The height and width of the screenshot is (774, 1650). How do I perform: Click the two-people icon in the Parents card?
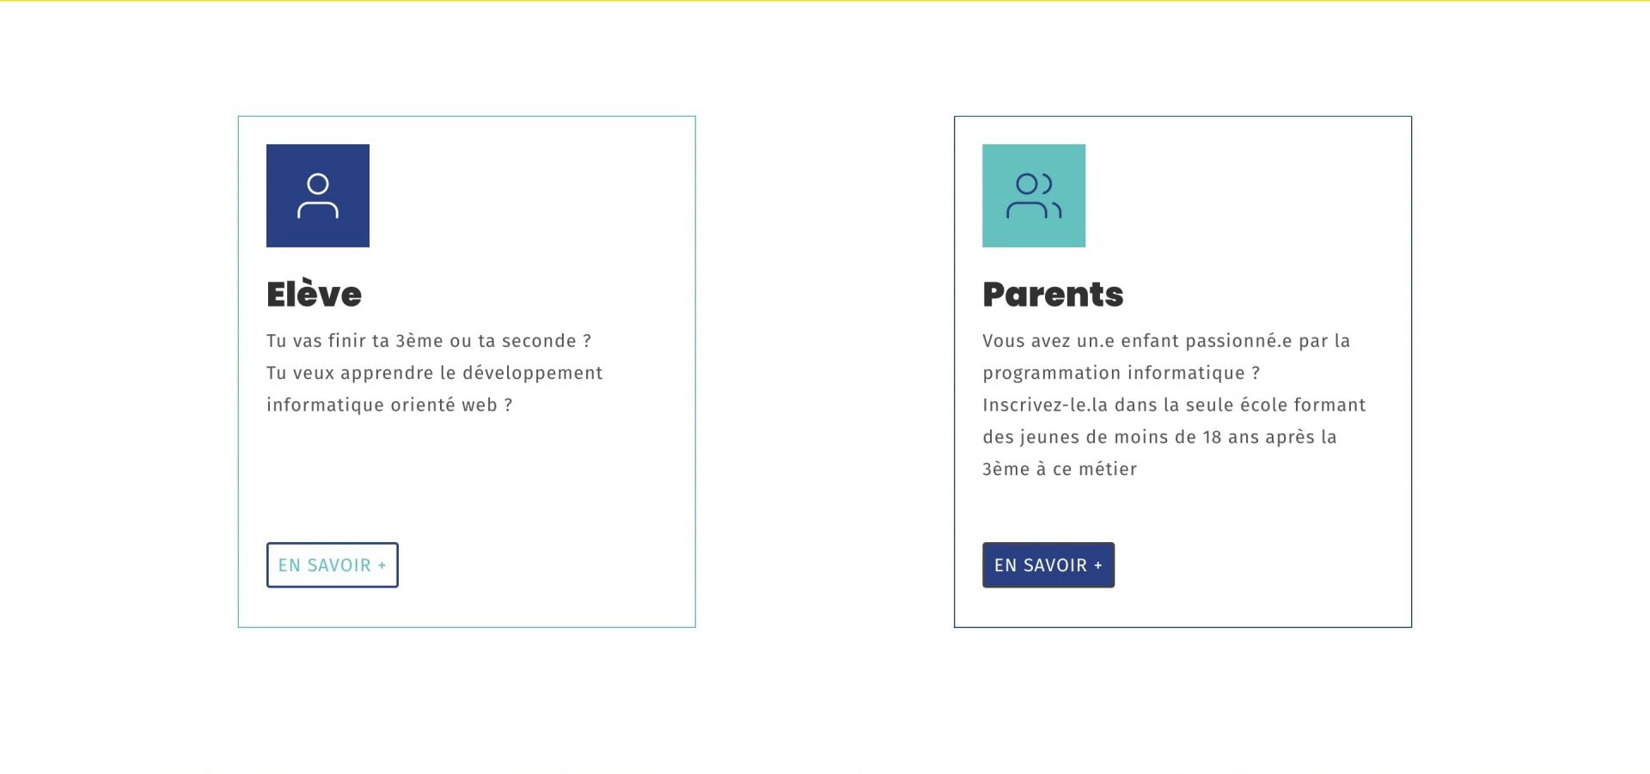coord(1034,197)
